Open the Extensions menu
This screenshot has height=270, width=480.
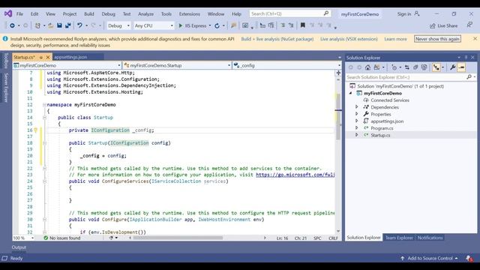[190, 14]
